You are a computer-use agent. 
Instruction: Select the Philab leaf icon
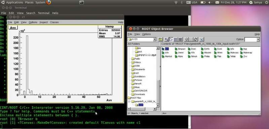click(202, 57)
